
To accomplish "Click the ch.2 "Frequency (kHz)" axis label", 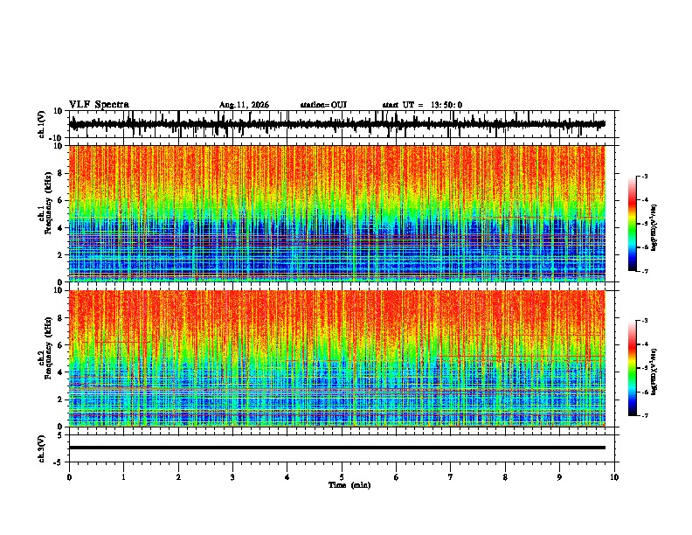I will pos(48,348).
